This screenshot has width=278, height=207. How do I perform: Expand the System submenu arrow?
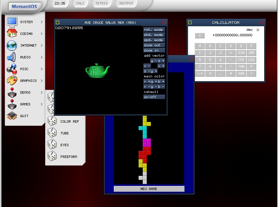pos(42,22)
